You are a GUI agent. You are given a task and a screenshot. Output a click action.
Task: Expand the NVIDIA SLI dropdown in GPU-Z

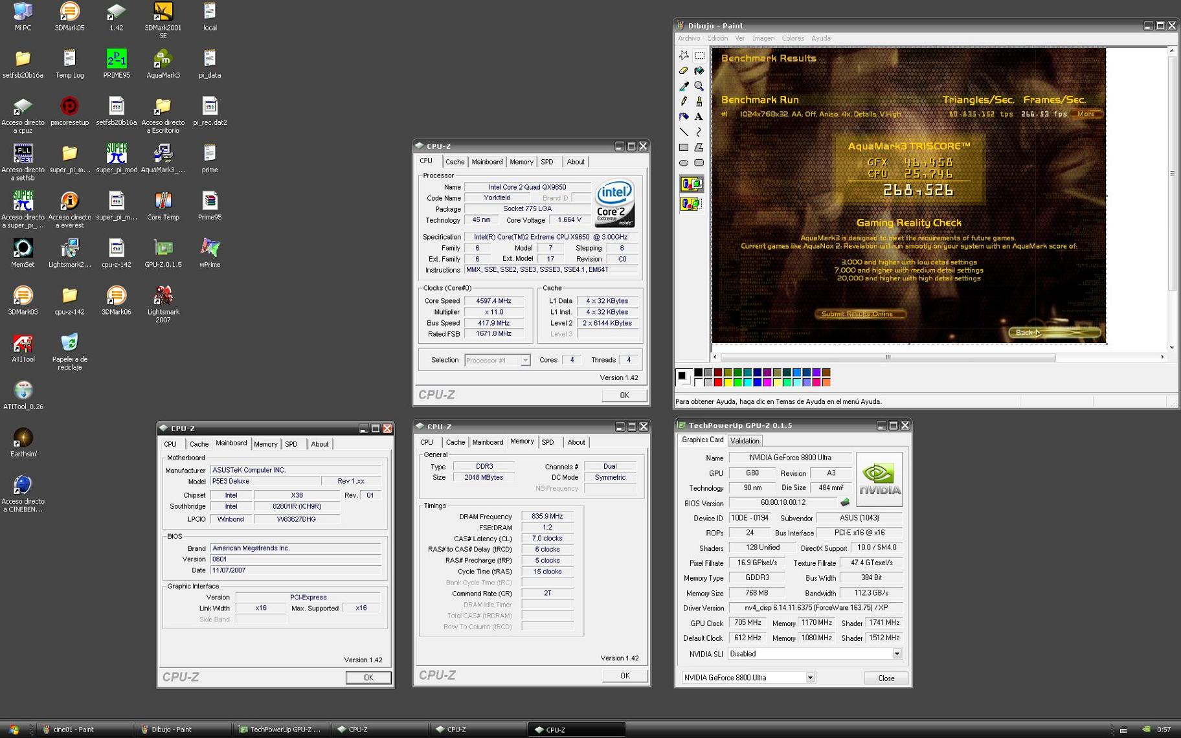pyautogui.click(x=897, y=654)
